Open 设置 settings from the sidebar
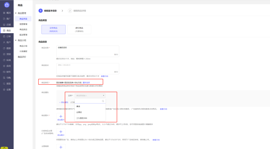The image size is (270, 149). coord(7,89)
